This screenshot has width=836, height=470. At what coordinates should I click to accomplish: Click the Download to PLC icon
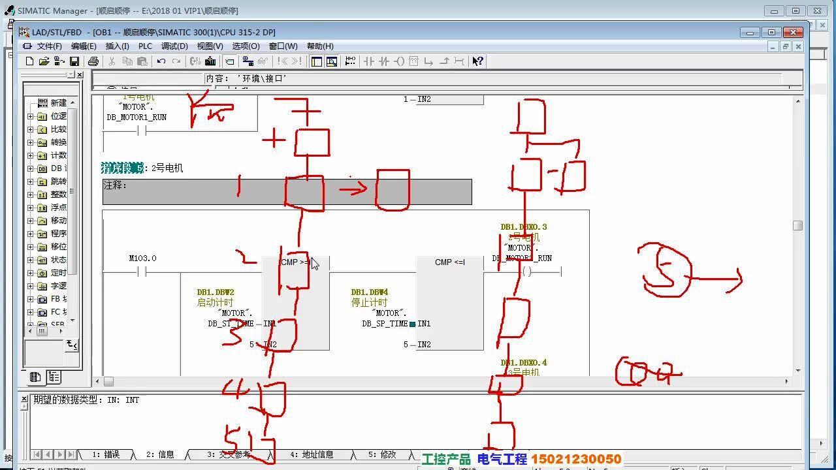click(210, 61)
